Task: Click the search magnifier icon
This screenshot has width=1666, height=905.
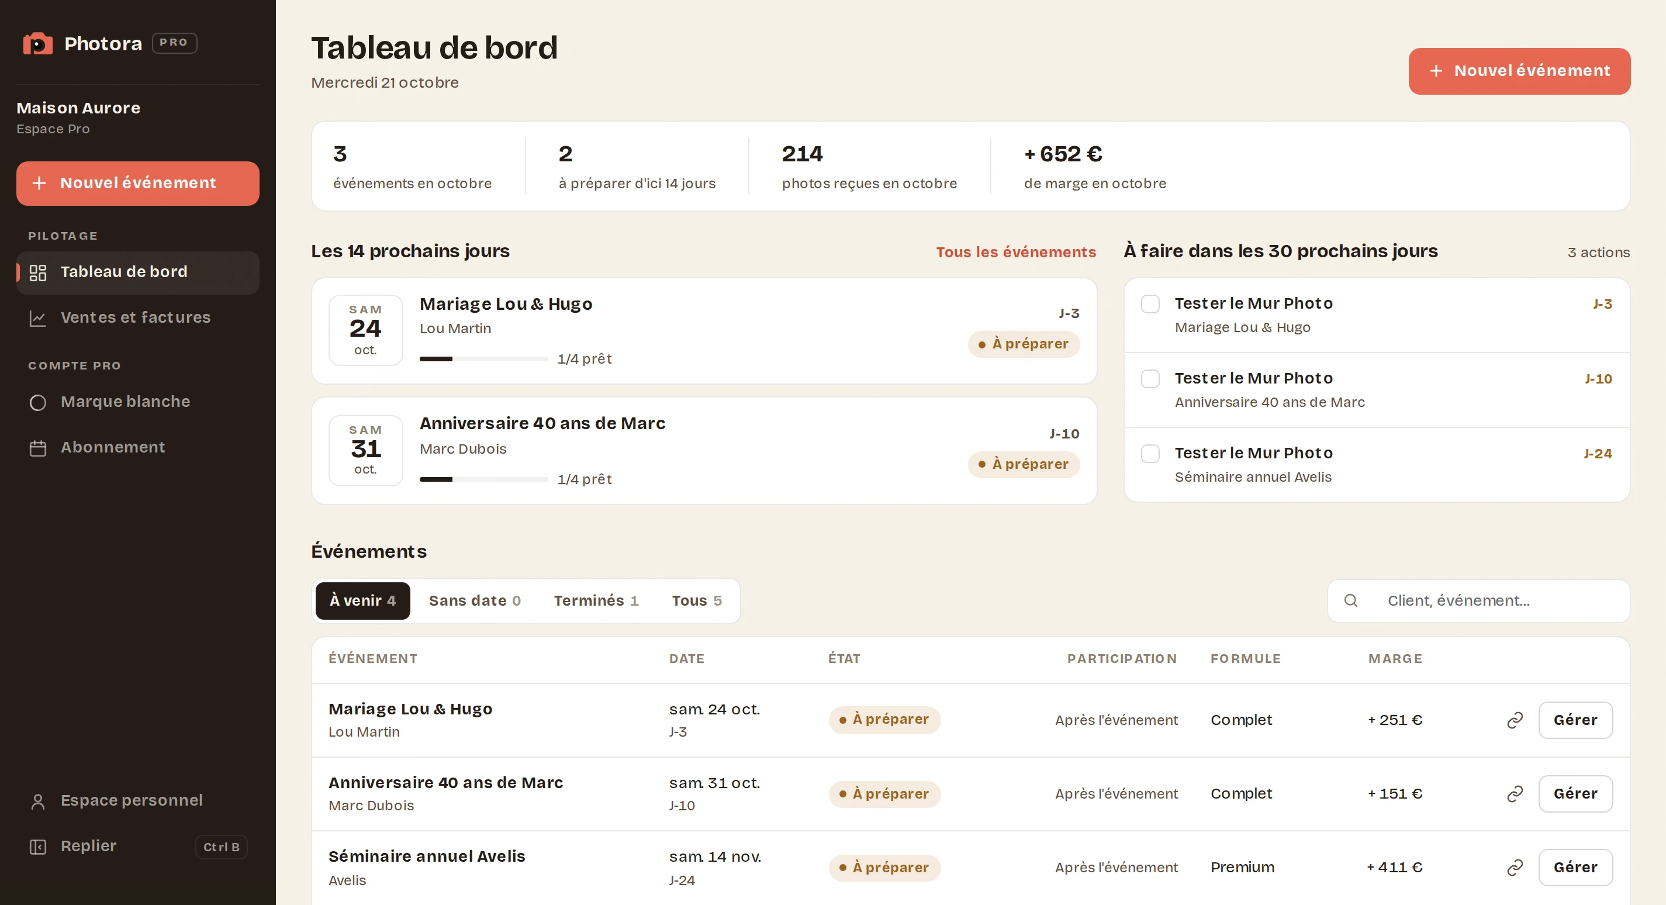Action: click(x=1351, y=600)
